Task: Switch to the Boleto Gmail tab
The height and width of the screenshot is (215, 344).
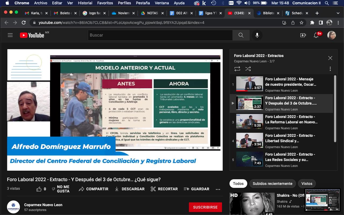Action: pos(65,13)
